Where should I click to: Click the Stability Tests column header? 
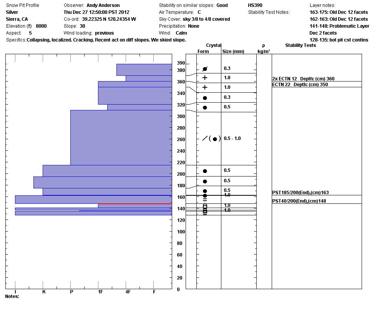[x=301, y=45]
